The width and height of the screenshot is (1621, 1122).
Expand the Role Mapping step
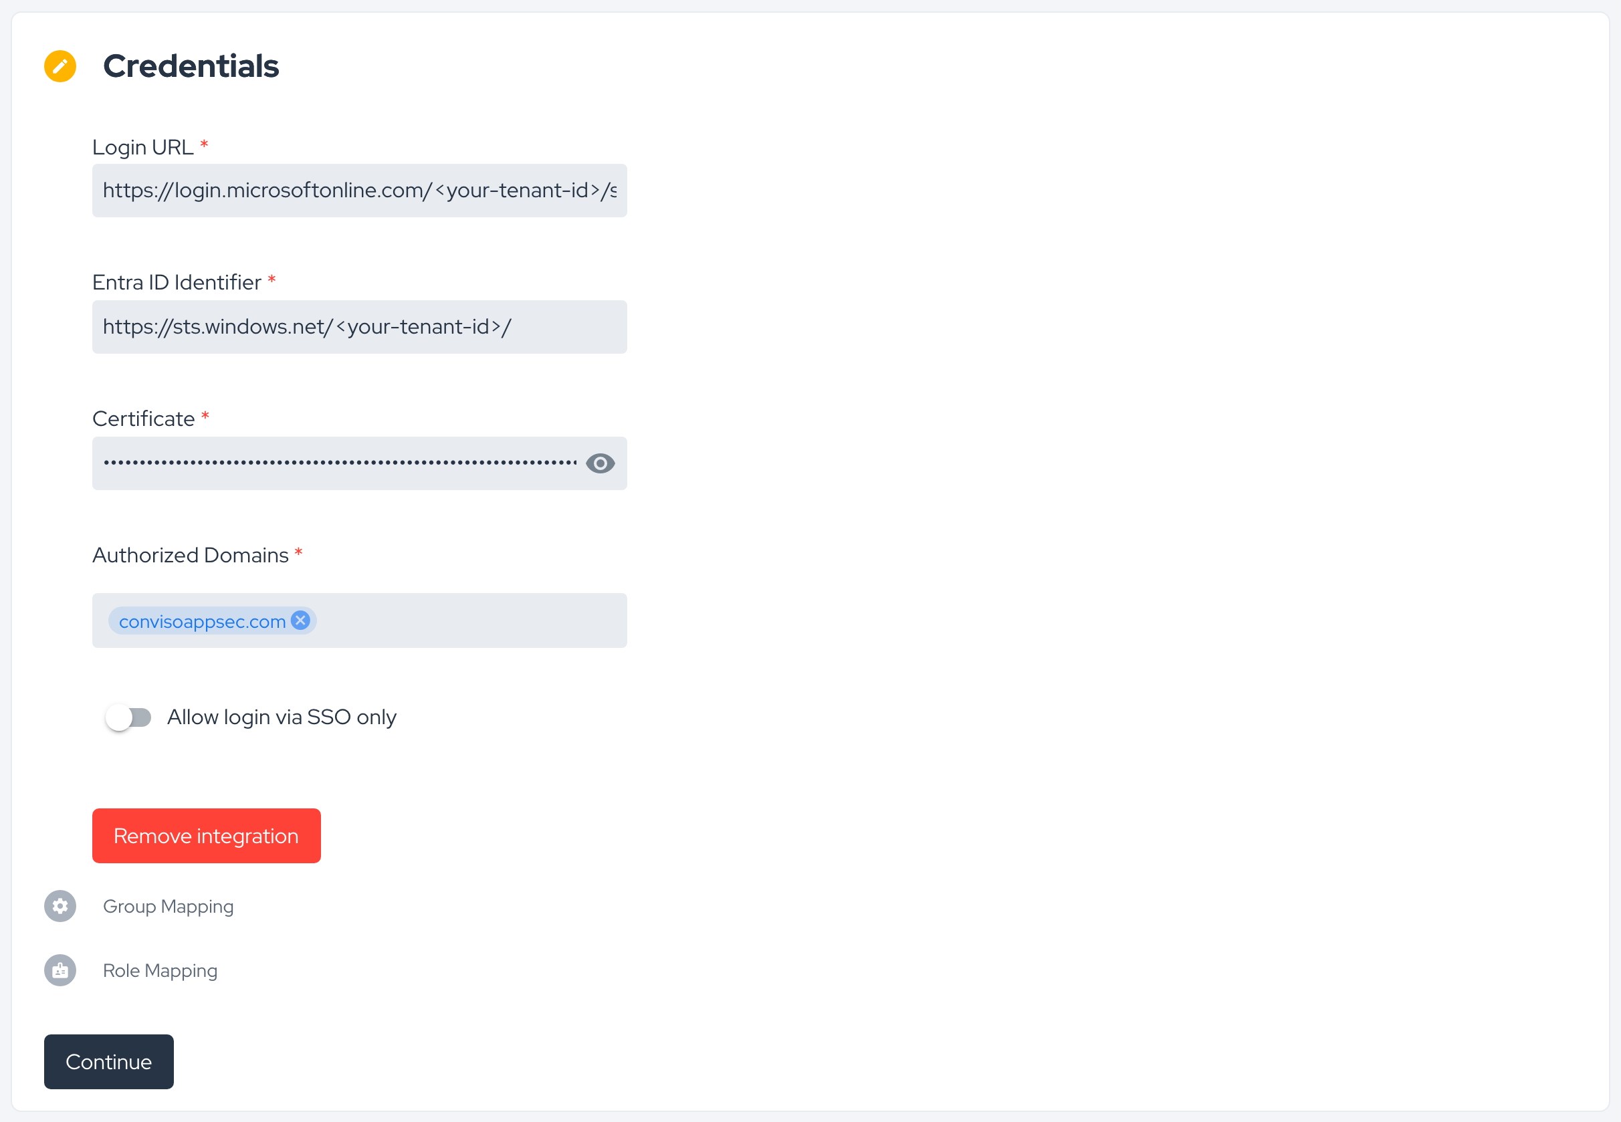coord(160,970)
